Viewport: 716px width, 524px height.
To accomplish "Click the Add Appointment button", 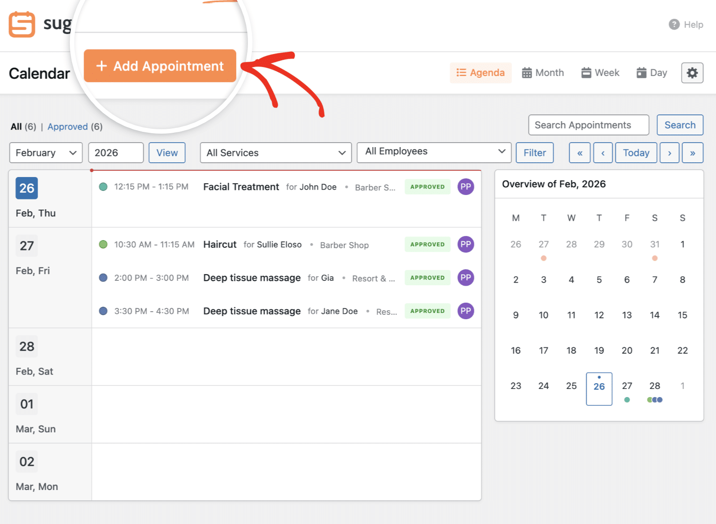I will coord(160,66).
